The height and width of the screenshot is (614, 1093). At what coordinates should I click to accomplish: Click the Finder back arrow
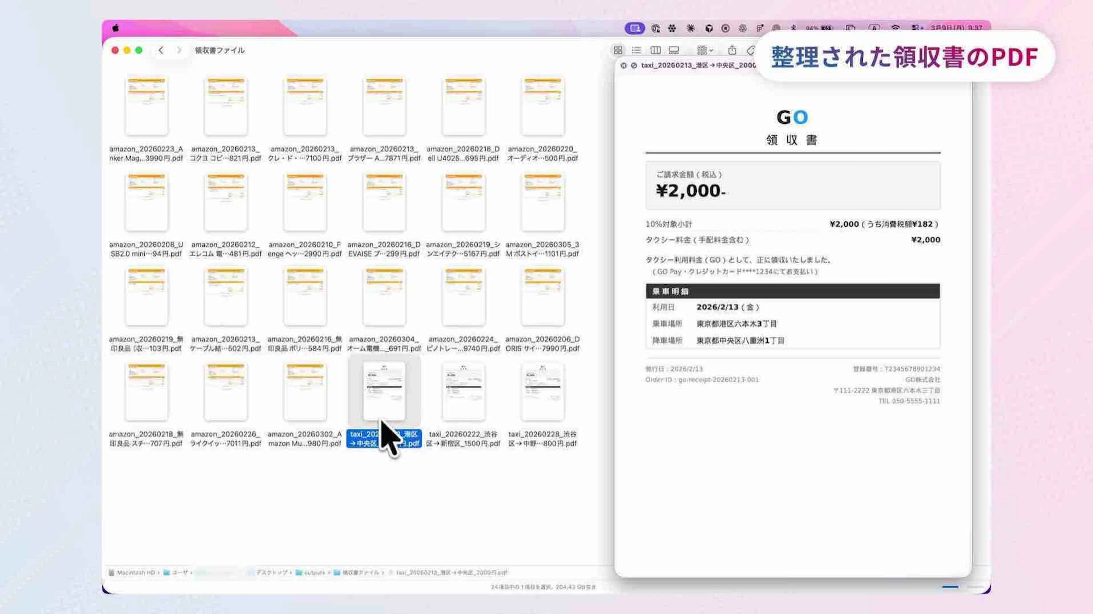tap(161, 50)
